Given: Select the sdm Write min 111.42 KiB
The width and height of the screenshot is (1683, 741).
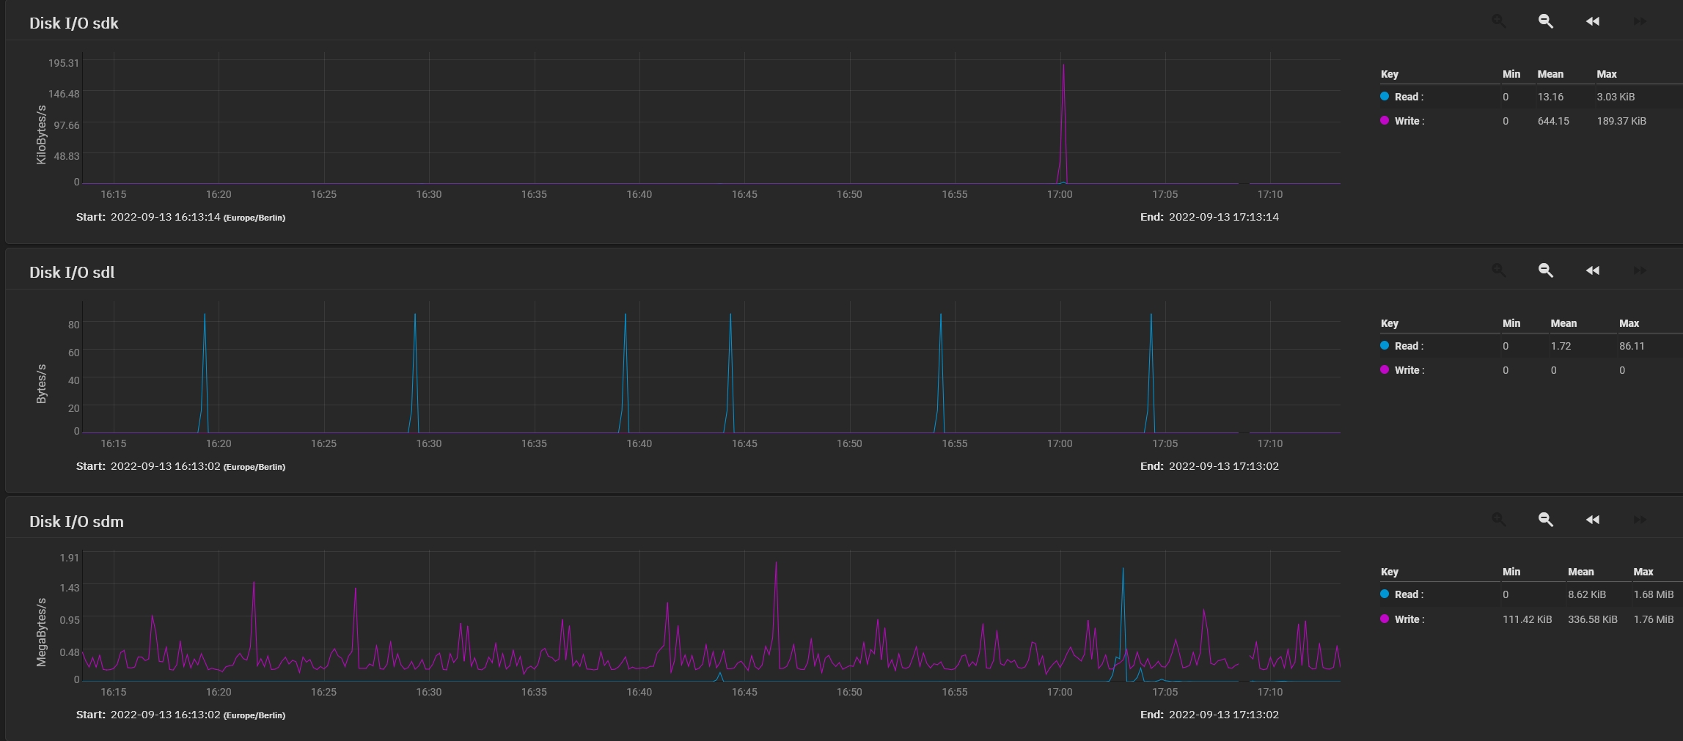Looking at the screenshot, I should click(1528, 619).
